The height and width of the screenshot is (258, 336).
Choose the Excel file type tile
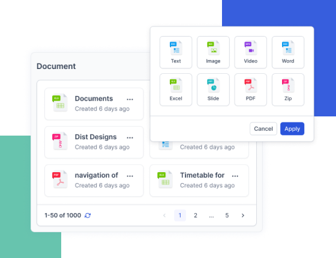(176, 89)
